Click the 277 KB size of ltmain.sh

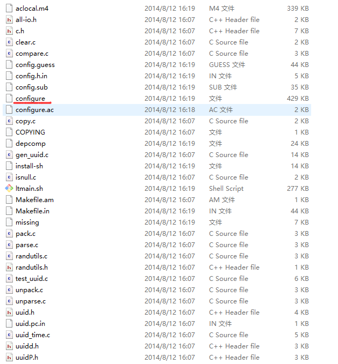click(x=298, y=189)
